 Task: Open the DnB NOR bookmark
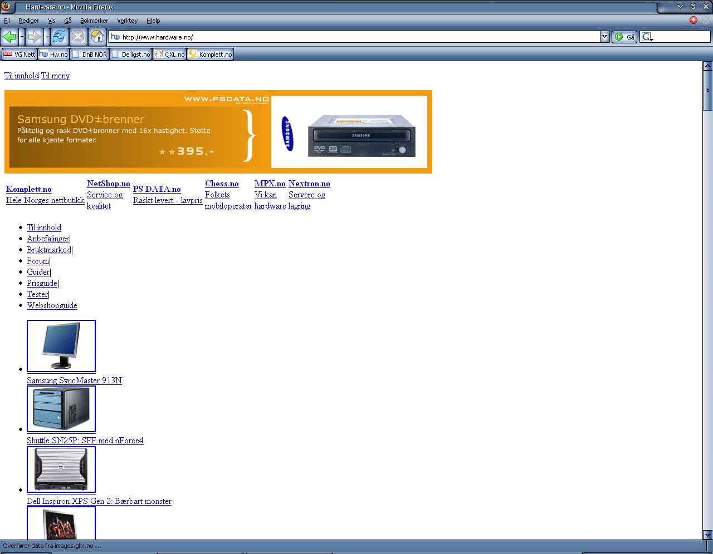(89, 55)
